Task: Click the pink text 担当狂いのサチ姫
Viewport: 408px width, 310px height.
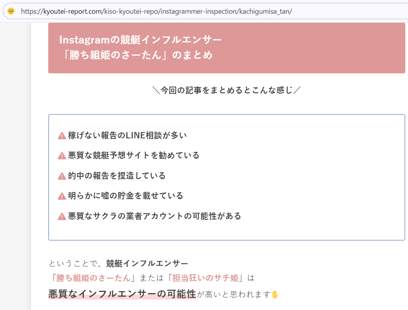Action: 205,278
